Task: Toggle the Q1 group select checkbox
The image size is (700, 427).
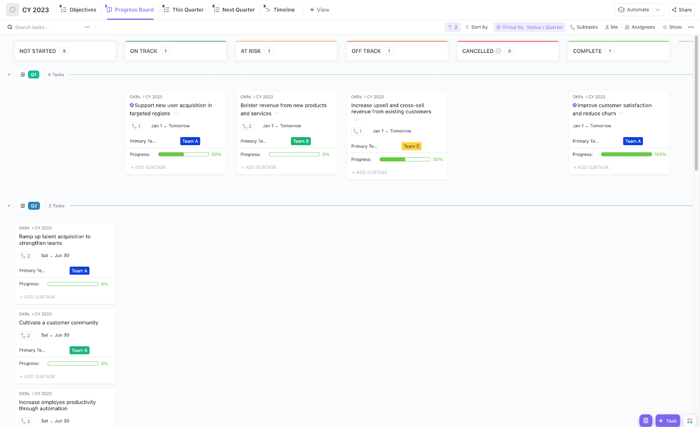Action: (23, 75)
